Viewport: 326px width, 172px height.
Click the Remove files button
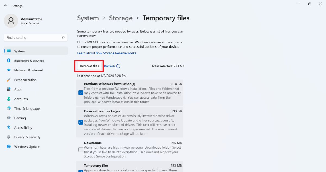(89, 66)
